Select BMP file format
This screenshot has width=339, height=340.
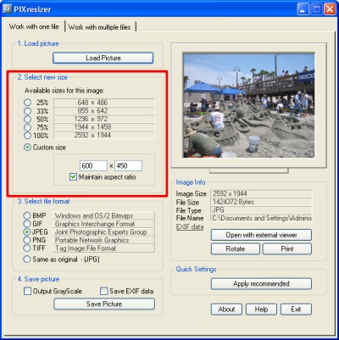click(27, 215)
